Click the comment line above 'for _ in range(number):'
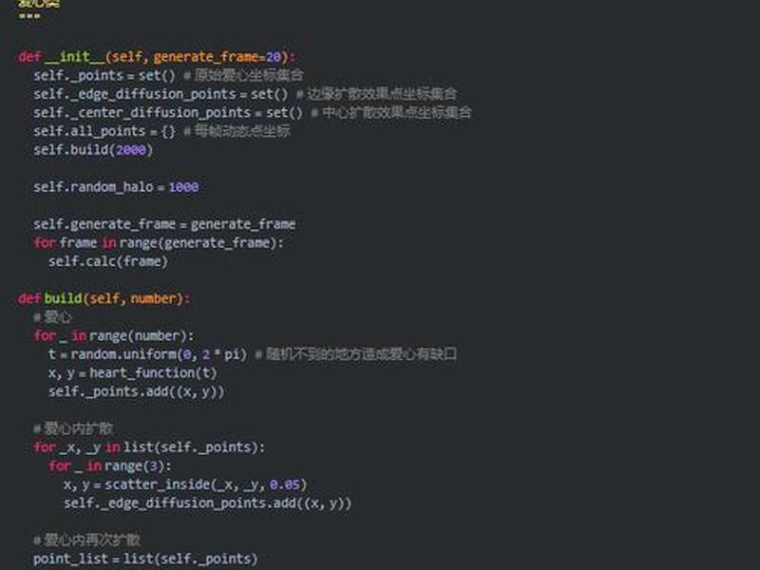Image resolution: width=760 pixels, height=570 pixels. tap(52, 317)
